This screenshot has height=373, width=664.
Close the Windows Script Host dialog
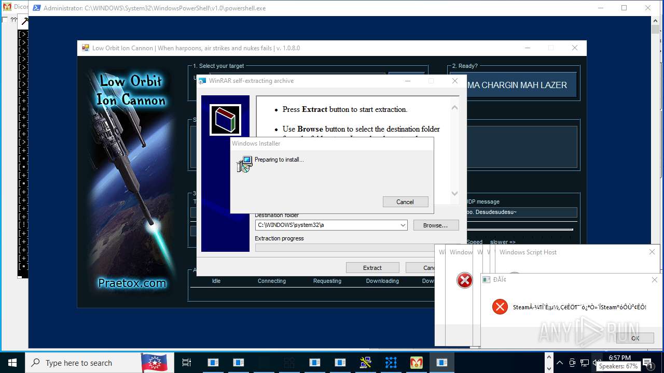click(652, 252)
